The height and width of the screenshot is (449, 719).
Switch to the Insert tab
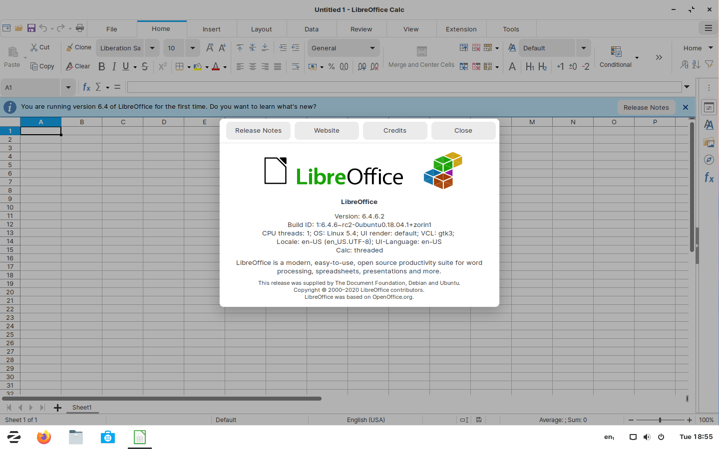point(212,29)
